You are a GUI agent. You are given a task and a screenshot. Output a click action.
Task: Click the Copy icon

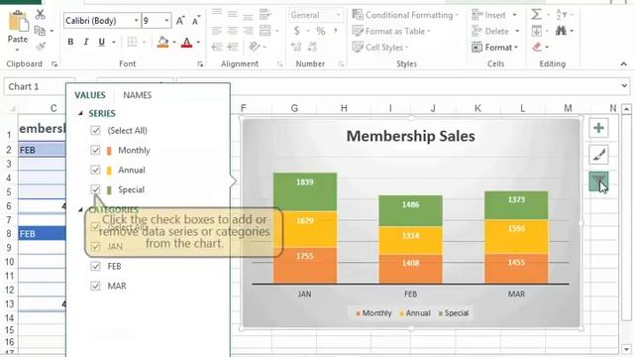click(40, 31)
